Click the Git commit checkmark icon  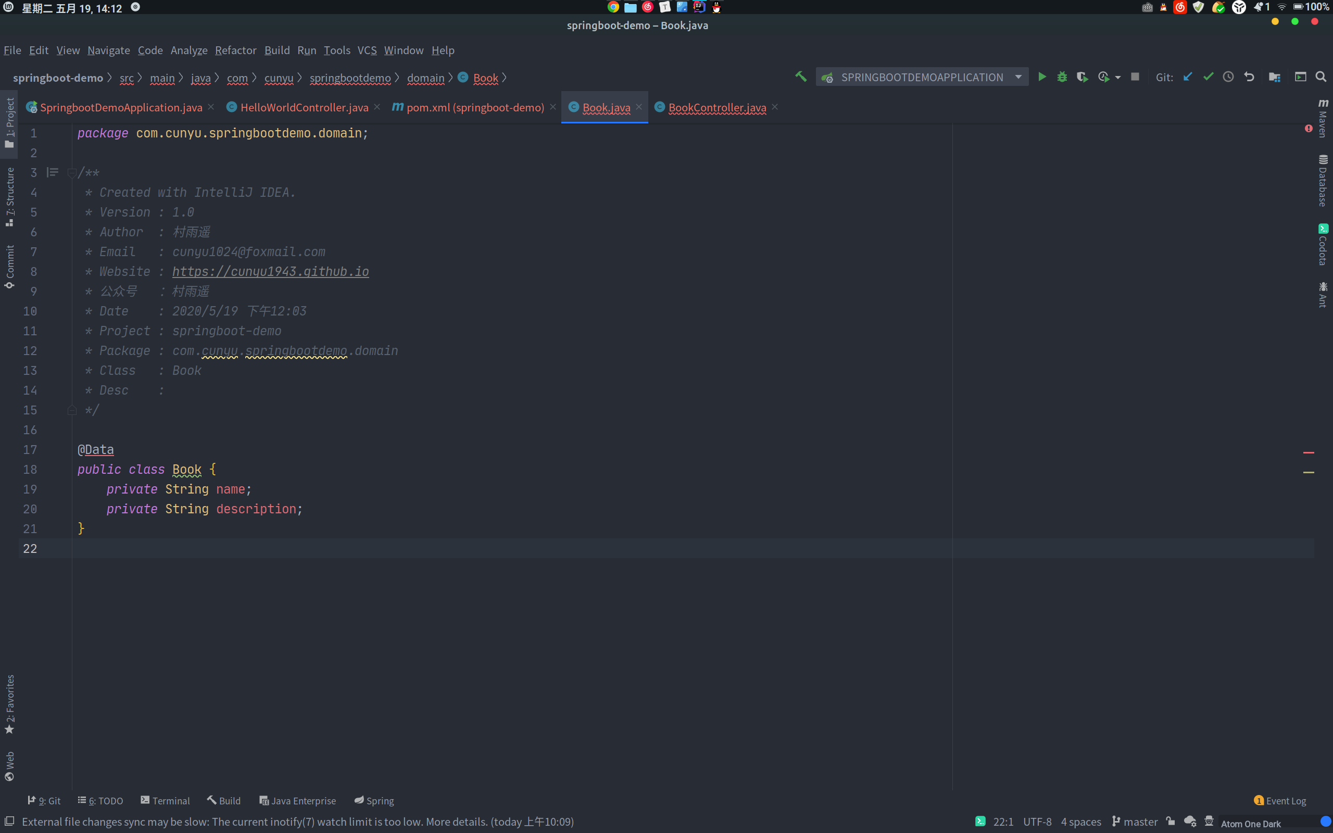click(x=1208, y=77)
